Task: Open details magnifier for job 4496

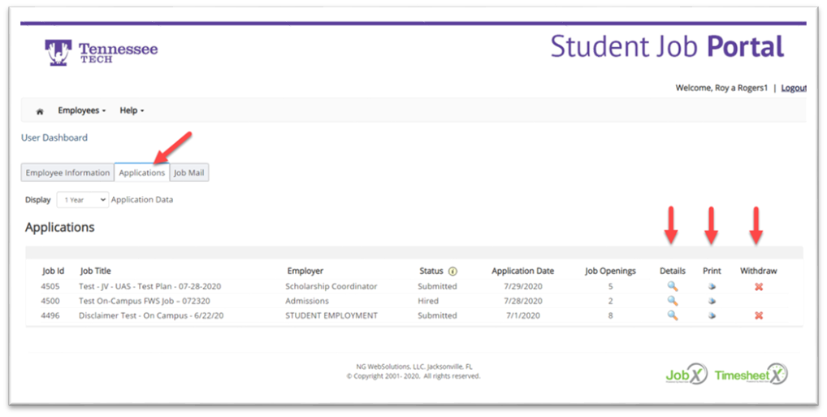Action: 672,315
